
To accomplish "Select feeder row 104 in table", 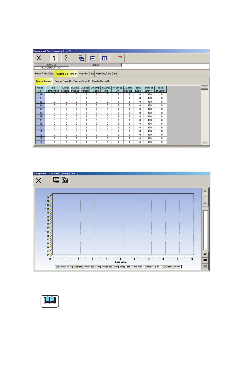I will pos(40,105).
